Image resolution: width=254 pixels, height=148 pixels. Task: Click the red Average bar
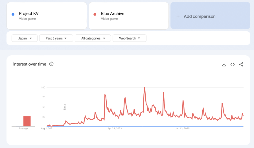27,121
